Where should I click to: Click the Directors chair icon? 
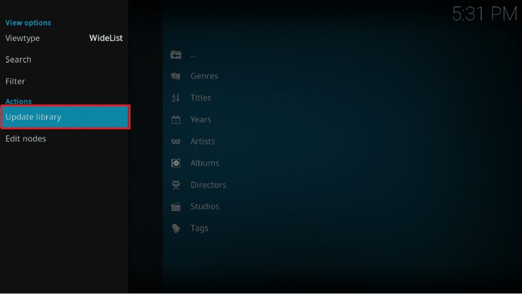point(176,185)
